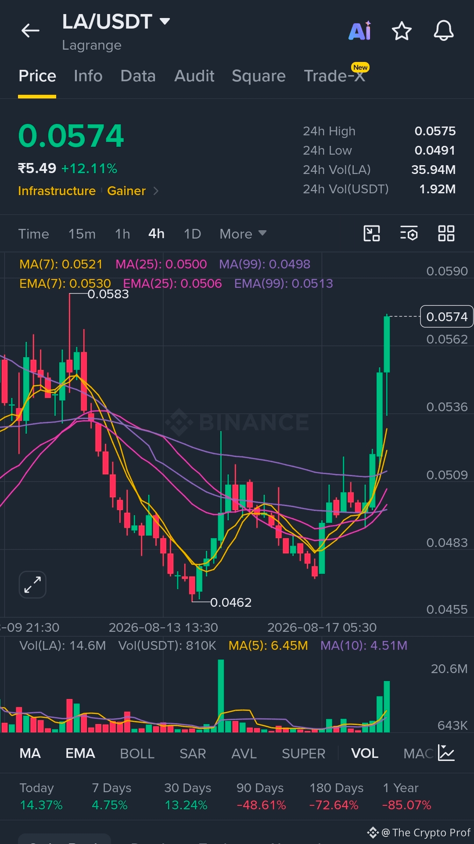Viewport: 474px width, 844px height.
Task: Select the Time chart interval
Action: point(33,234)
